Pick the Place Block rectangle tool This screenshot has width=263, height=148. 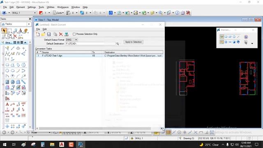coord(7,65)
